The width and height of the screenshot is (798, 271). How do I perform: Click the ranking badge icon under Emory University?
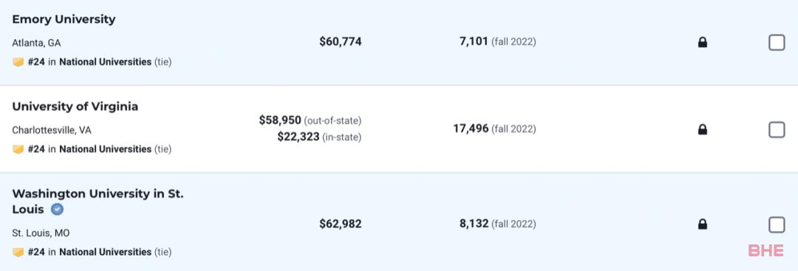(x=18, y=62)
